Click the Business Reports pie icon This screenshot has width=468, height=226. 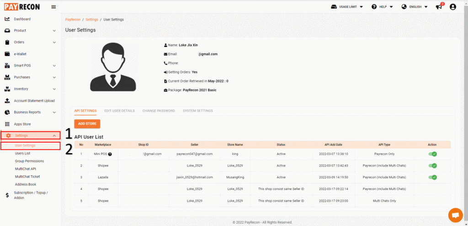click(7, 113)
